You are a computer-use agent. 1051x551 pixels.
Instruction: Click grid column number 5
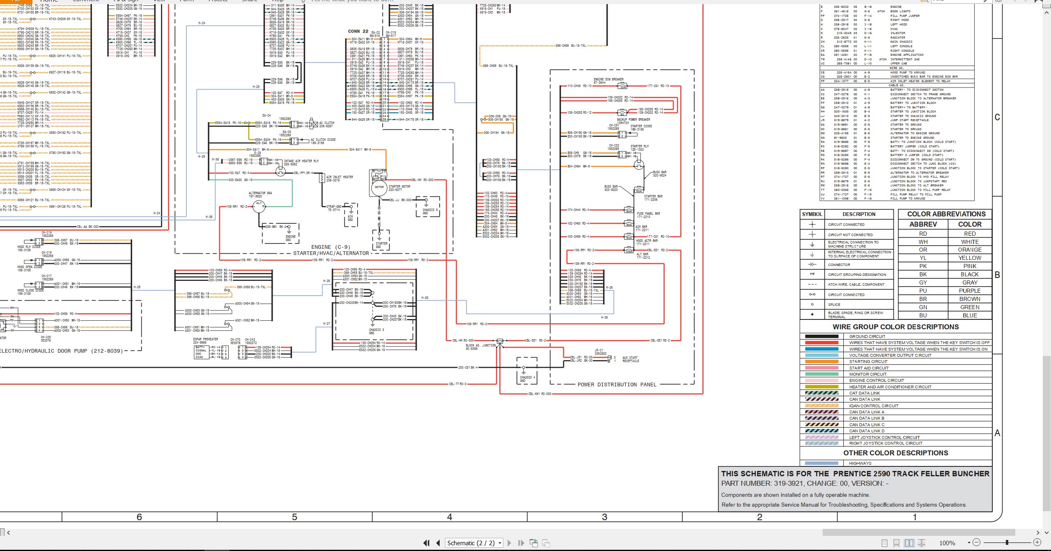(294, 517)
